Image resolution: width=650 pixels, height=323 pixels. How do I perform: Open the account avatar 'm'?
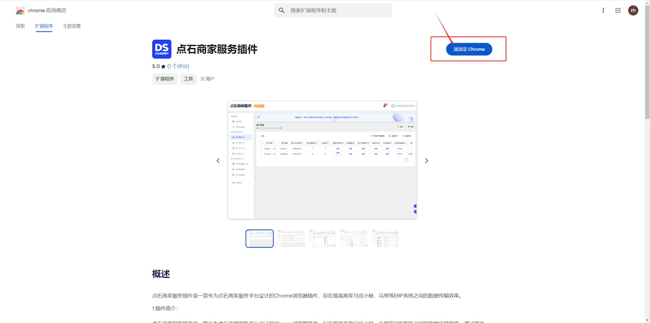click(633, 11)
